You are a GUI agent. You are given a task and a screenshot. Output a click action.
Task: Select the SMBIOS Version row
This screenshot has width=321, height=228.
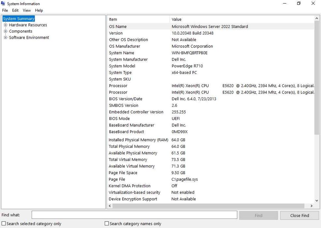click(211, 105)
